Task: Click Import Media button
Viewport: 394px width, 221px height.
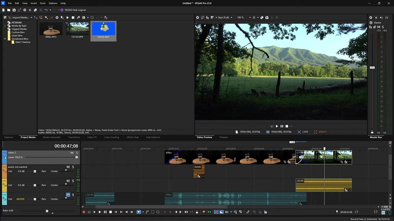Action: [x=20, y=17]
